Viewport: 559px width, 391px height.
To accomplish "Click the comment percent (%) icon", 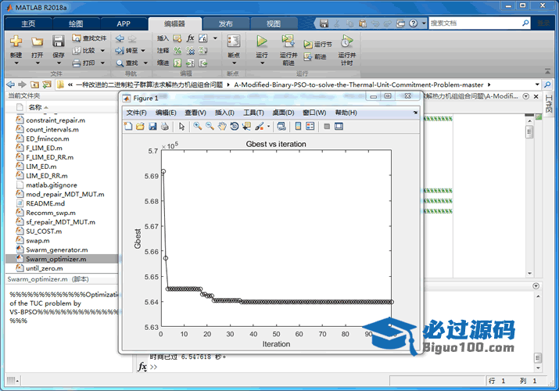I will click(x=177, y=51).
